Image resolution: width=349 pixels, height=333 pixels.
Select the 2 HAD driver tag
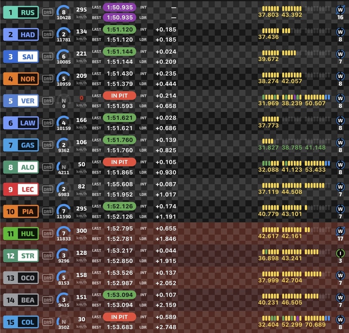coord(21,35)
